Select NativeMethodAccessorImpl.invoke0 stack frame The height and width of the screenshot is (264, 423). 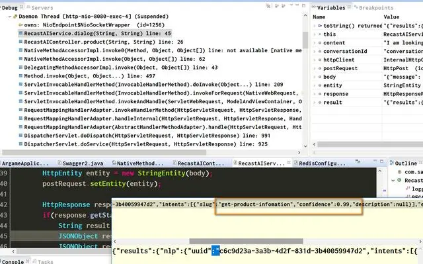tap(163, 50)
